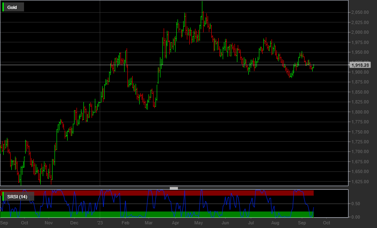Click the Gold chart label

point(12,7)
